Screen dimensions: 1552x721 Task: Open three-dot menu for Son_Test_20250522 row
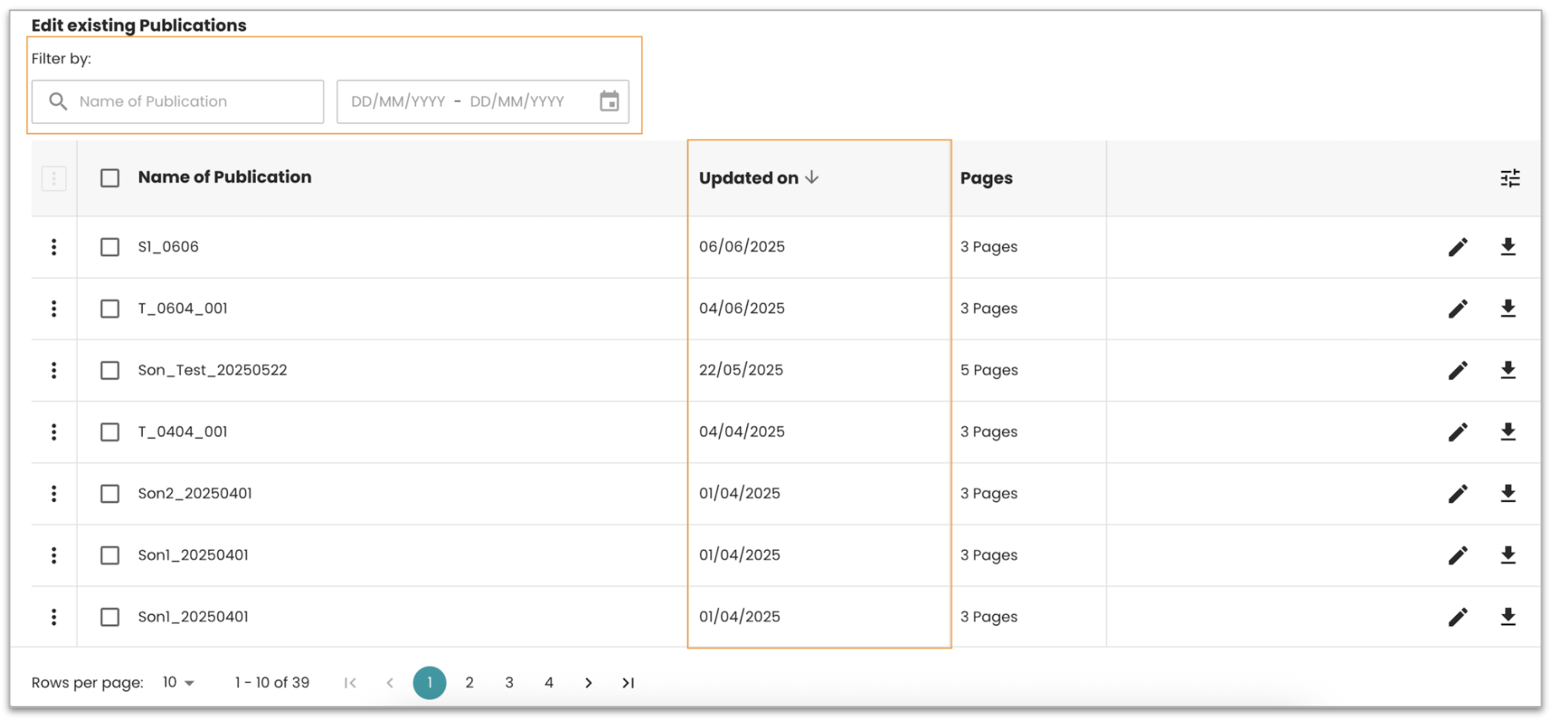click(x=54, y=370)
